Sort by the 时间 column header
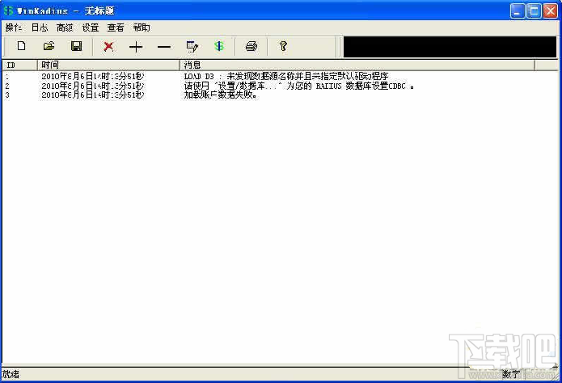Viewport: 562px width, 383px height. coord(108,65)
